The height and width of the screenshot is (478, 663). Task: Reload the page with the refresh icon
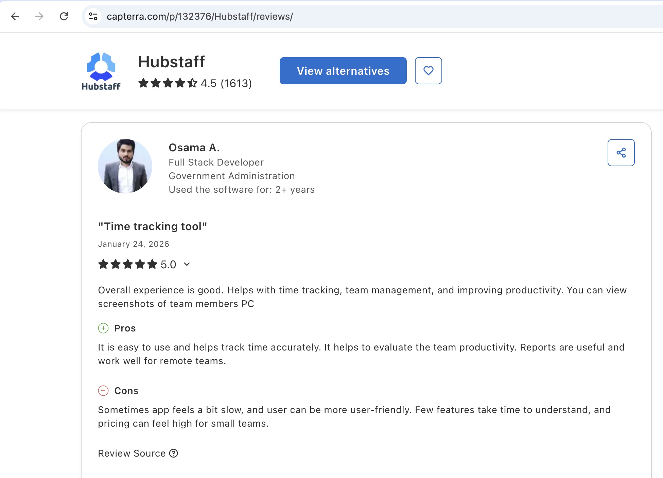pos(64,16)
